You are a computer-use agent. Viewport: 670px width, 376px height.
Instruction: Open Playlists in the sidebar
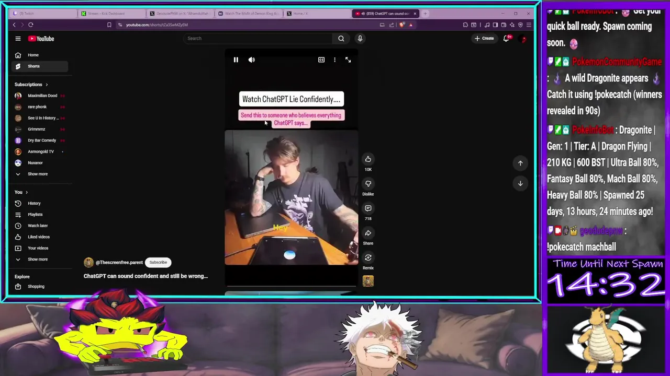(39, 215)
